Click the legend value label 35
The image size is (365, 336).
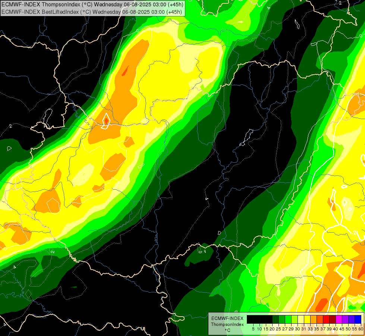317,329
